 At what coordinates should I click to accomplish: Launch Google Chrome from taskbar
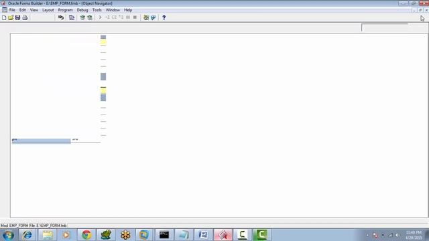point(86,235)
